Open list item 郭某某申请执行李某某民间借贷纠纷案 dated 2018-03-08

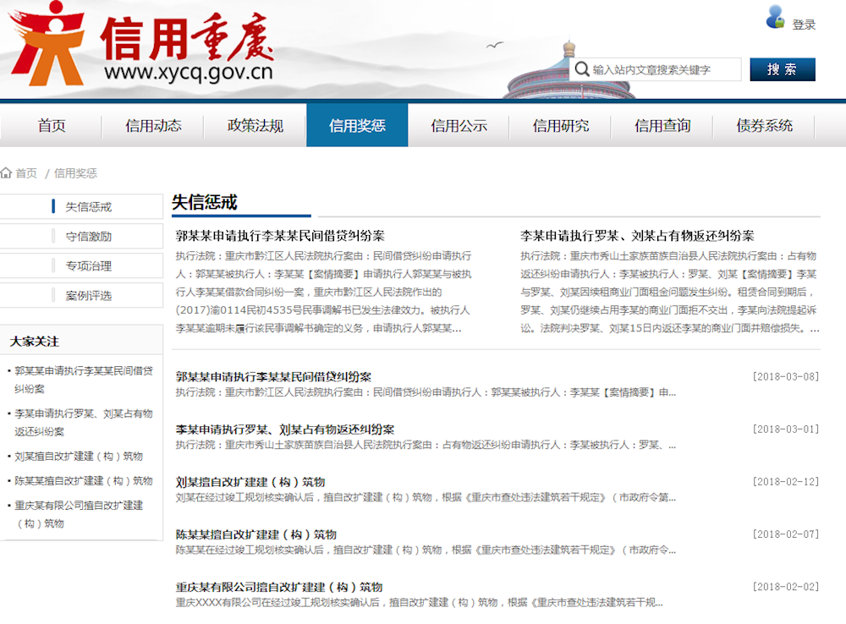273,376
